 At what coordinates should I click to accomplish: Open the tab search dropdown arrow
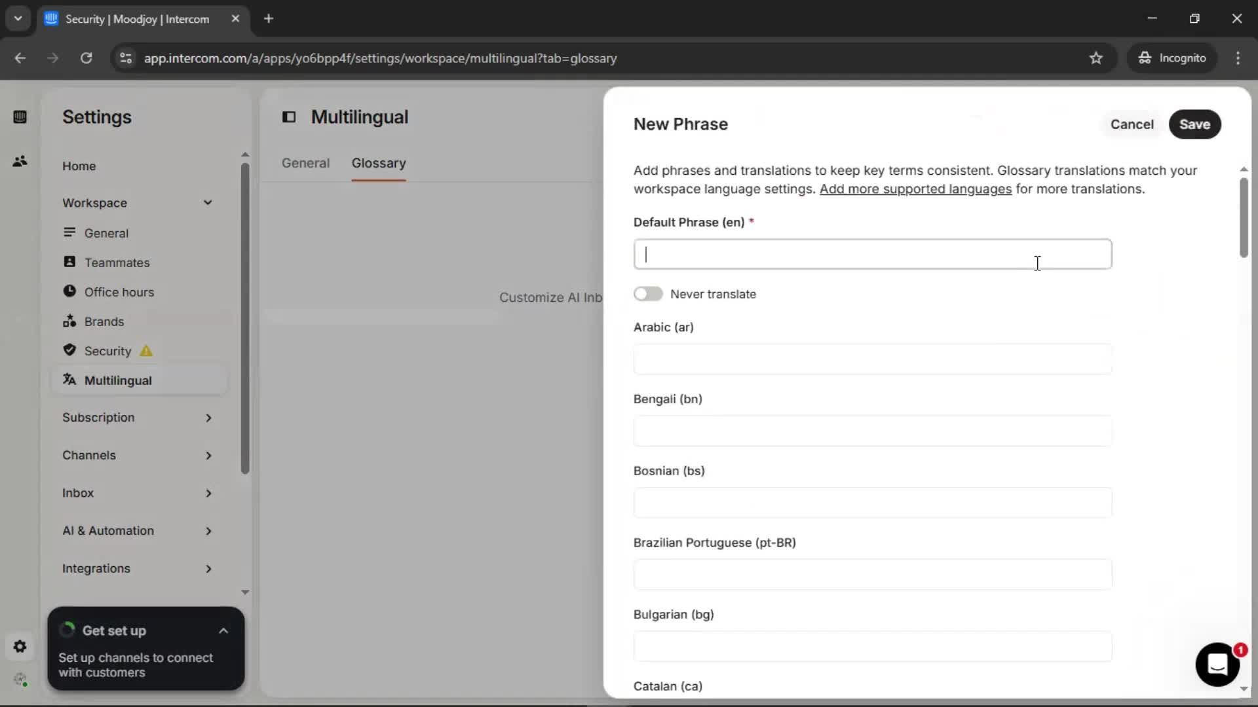click(x=18, y=19)
